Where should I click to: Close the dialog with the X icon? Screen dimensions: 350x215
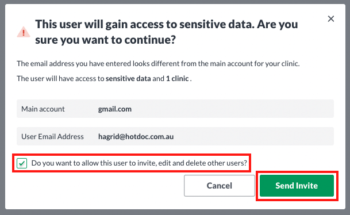(331, 19)
